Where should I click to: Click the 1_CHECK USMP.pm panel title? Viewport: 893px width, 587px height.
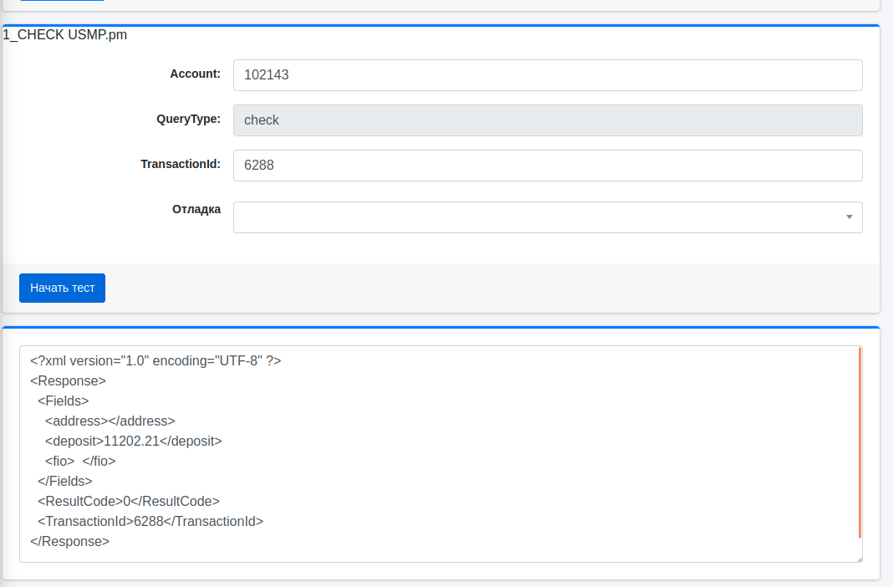click(x=65, y=35)
